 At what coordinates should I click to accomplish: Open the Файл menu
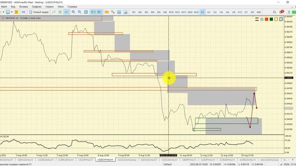(x=4, y=6)
